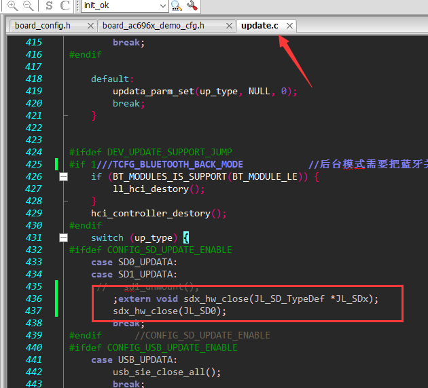
Task: Click the default: label on line 418
Action: tap(113, 79)
